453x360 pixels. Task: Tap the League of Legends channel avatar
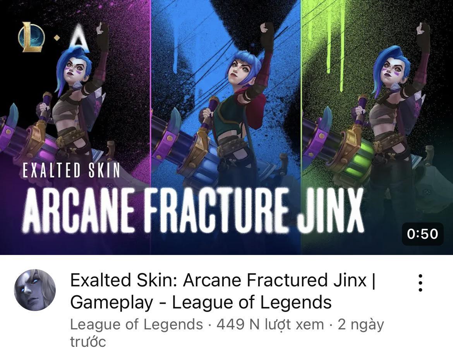(35, 290)
